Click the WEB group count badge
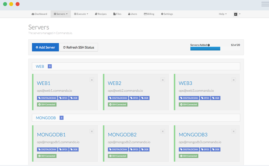Viewport: 269px width, 166px height. [50, 66]
